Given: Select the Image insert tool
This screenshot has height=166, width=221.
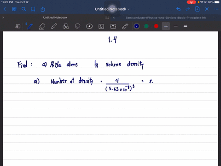Looking at the screenshot, I should (x=101, y=26).
